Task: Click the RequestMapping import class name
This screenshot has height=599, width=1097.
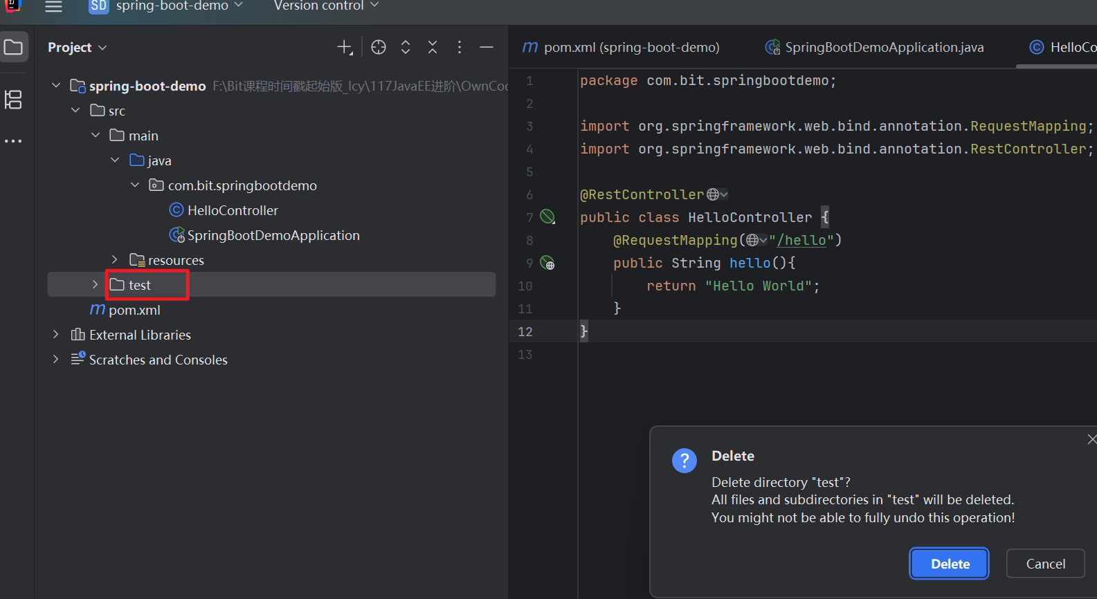Action: 1028,126
